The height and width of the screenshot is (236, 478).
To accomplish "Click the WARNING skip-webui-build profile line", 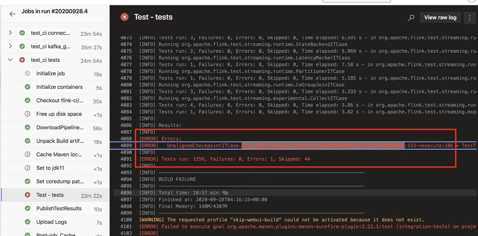I will (281, 220).
